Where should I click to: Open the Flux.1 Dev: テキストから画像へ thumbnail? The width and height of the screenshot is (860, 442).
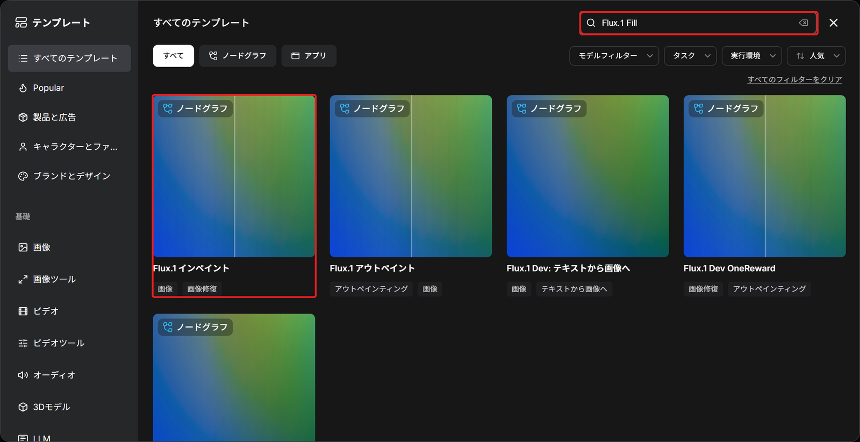tap(587, 176)
